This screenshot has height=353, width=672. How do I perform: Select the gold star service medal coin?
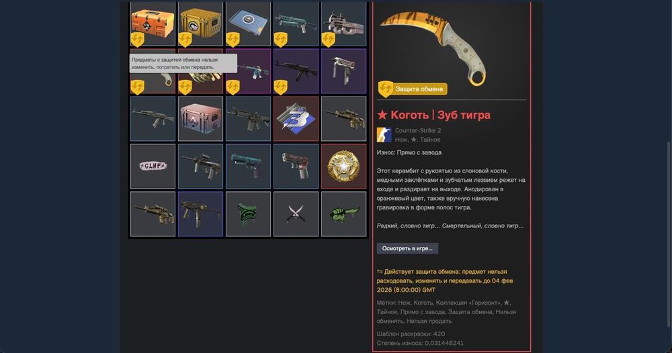click(x=343, y=166)
